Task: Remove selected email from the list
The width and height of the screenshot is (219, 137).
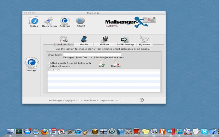Action: [x=116, y=64]
